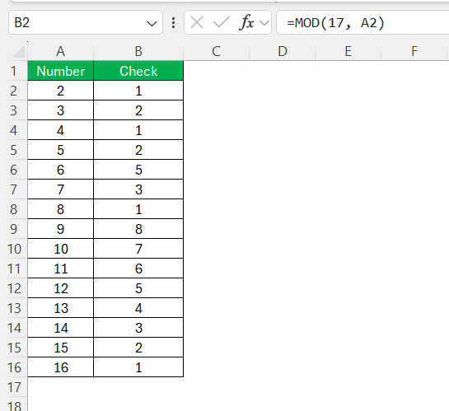Select column D header

pos(283,52)
